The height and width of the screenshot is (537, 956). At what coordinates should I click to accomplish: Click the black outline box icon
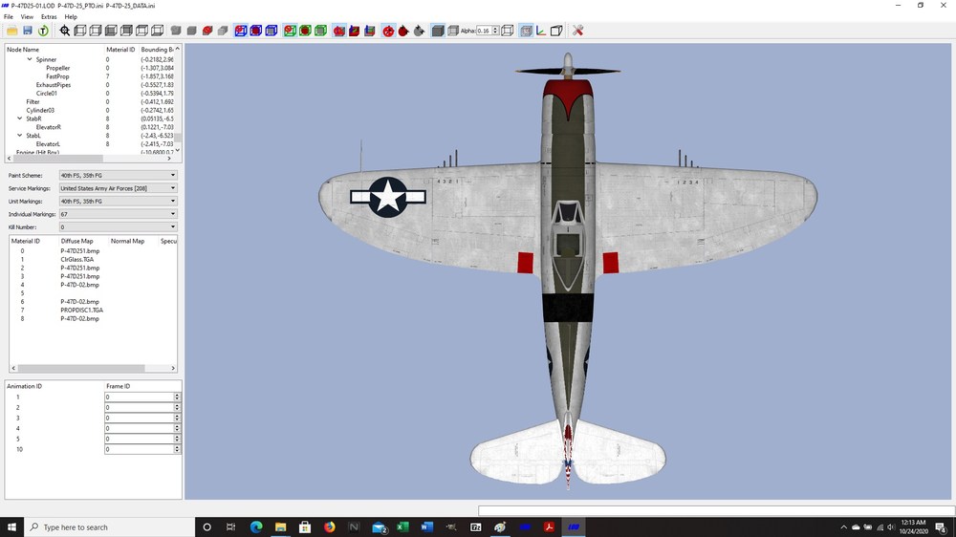(x=556, y=31)
